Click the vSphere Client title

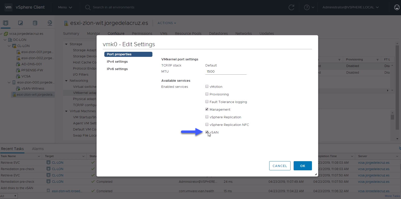30,7
